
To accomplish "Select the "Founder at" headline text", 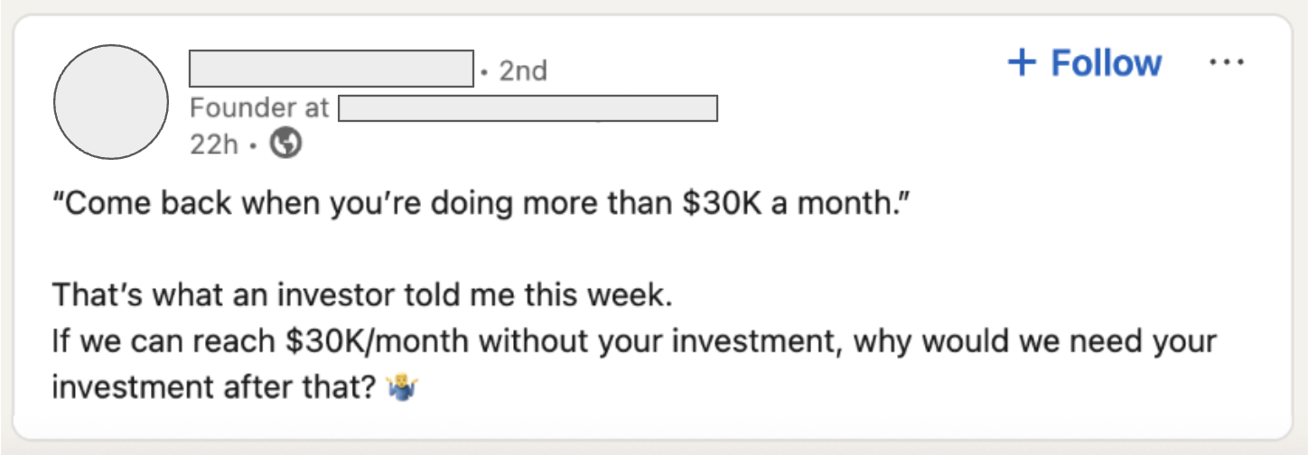I will (259, 108).
